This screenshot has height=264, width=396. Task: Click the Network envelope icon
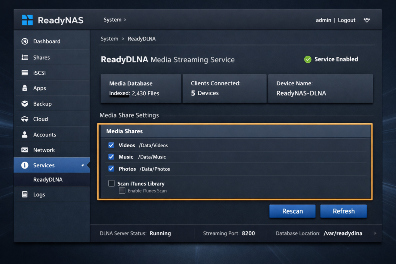pyautogui.click(x=25, y=150)
